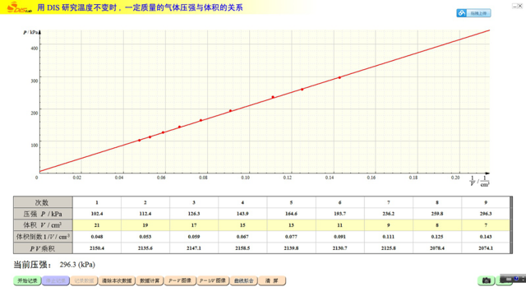Click the 停止记录 stop recording button
The image size is (526, 296).
click(56, 280)
